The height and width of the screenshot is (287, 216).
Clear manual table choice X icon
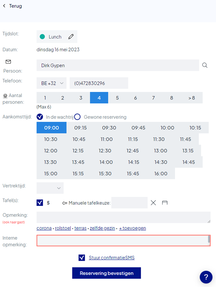[153, 203]
